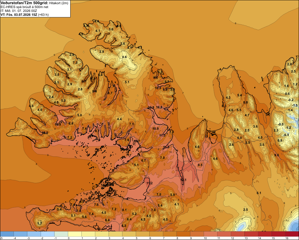
Task: Pick the light blue legend swatch between -3 and -2
Action: pos(34,234)
